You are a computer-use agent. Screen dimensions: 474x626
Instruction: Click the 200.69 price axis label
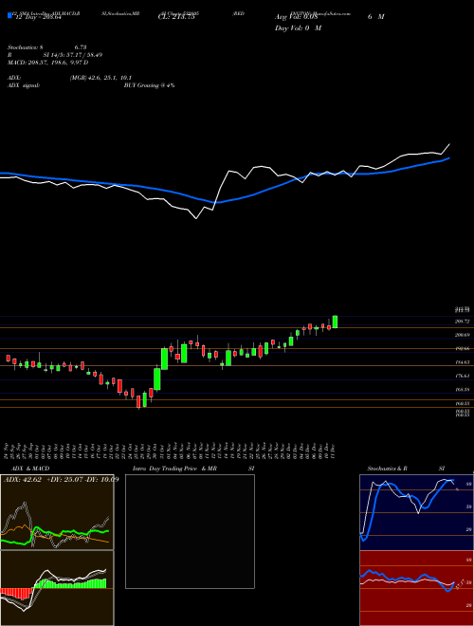tap(462, 335)
